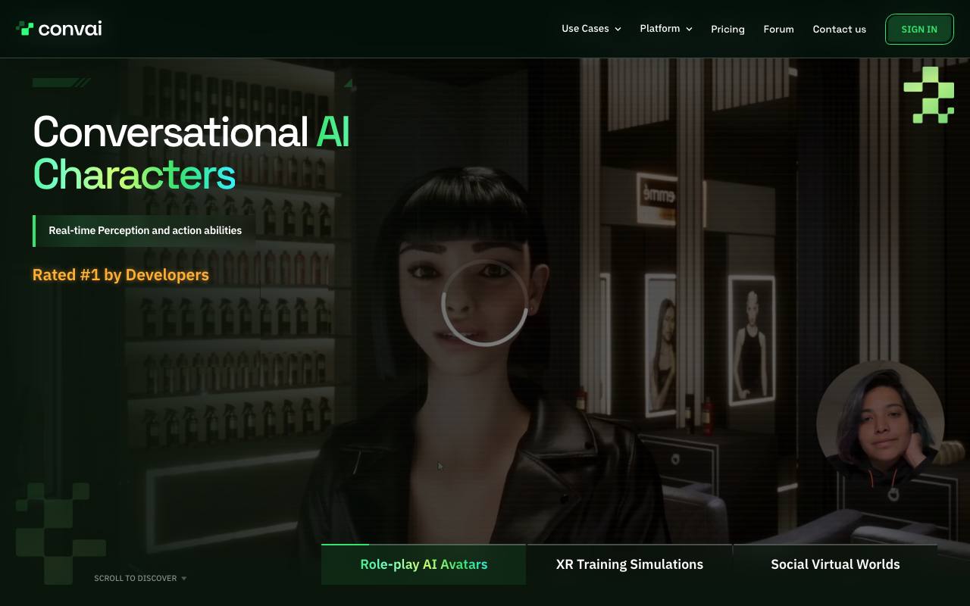Click the SIGN IN button
970x606 pixels.
pos(919,29)
